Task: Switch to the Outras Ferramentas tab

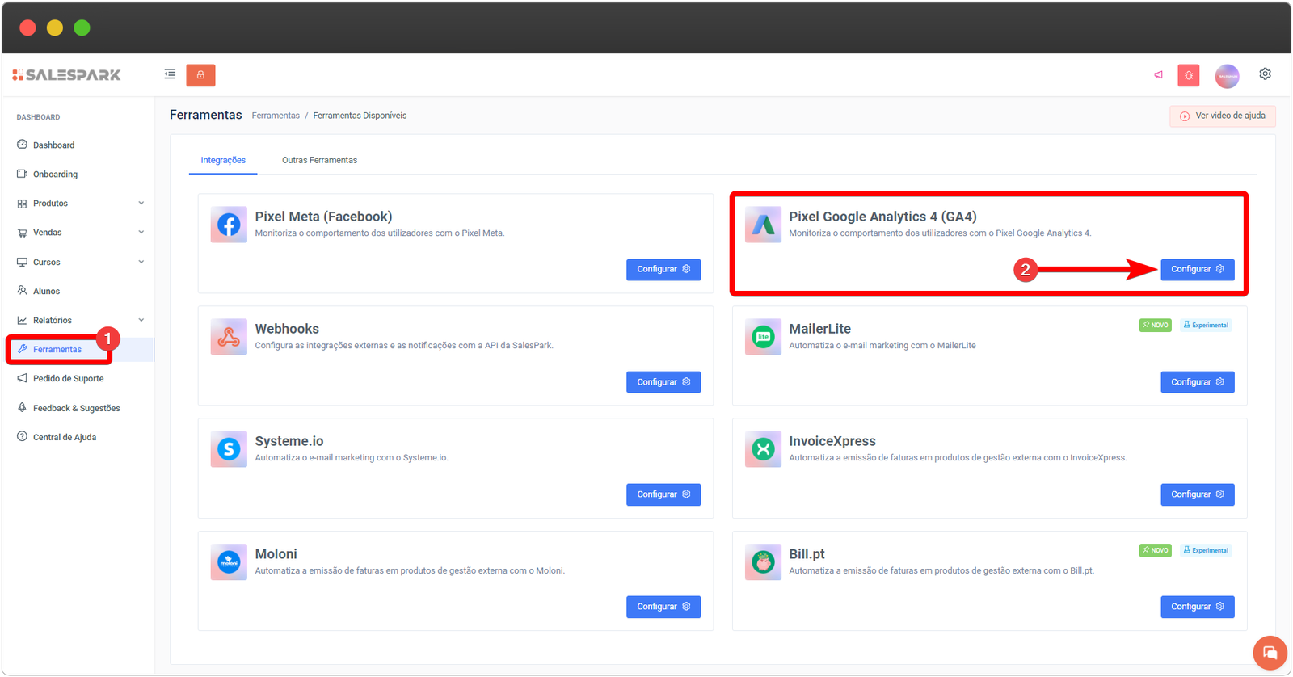Action: tap(319, 160)
